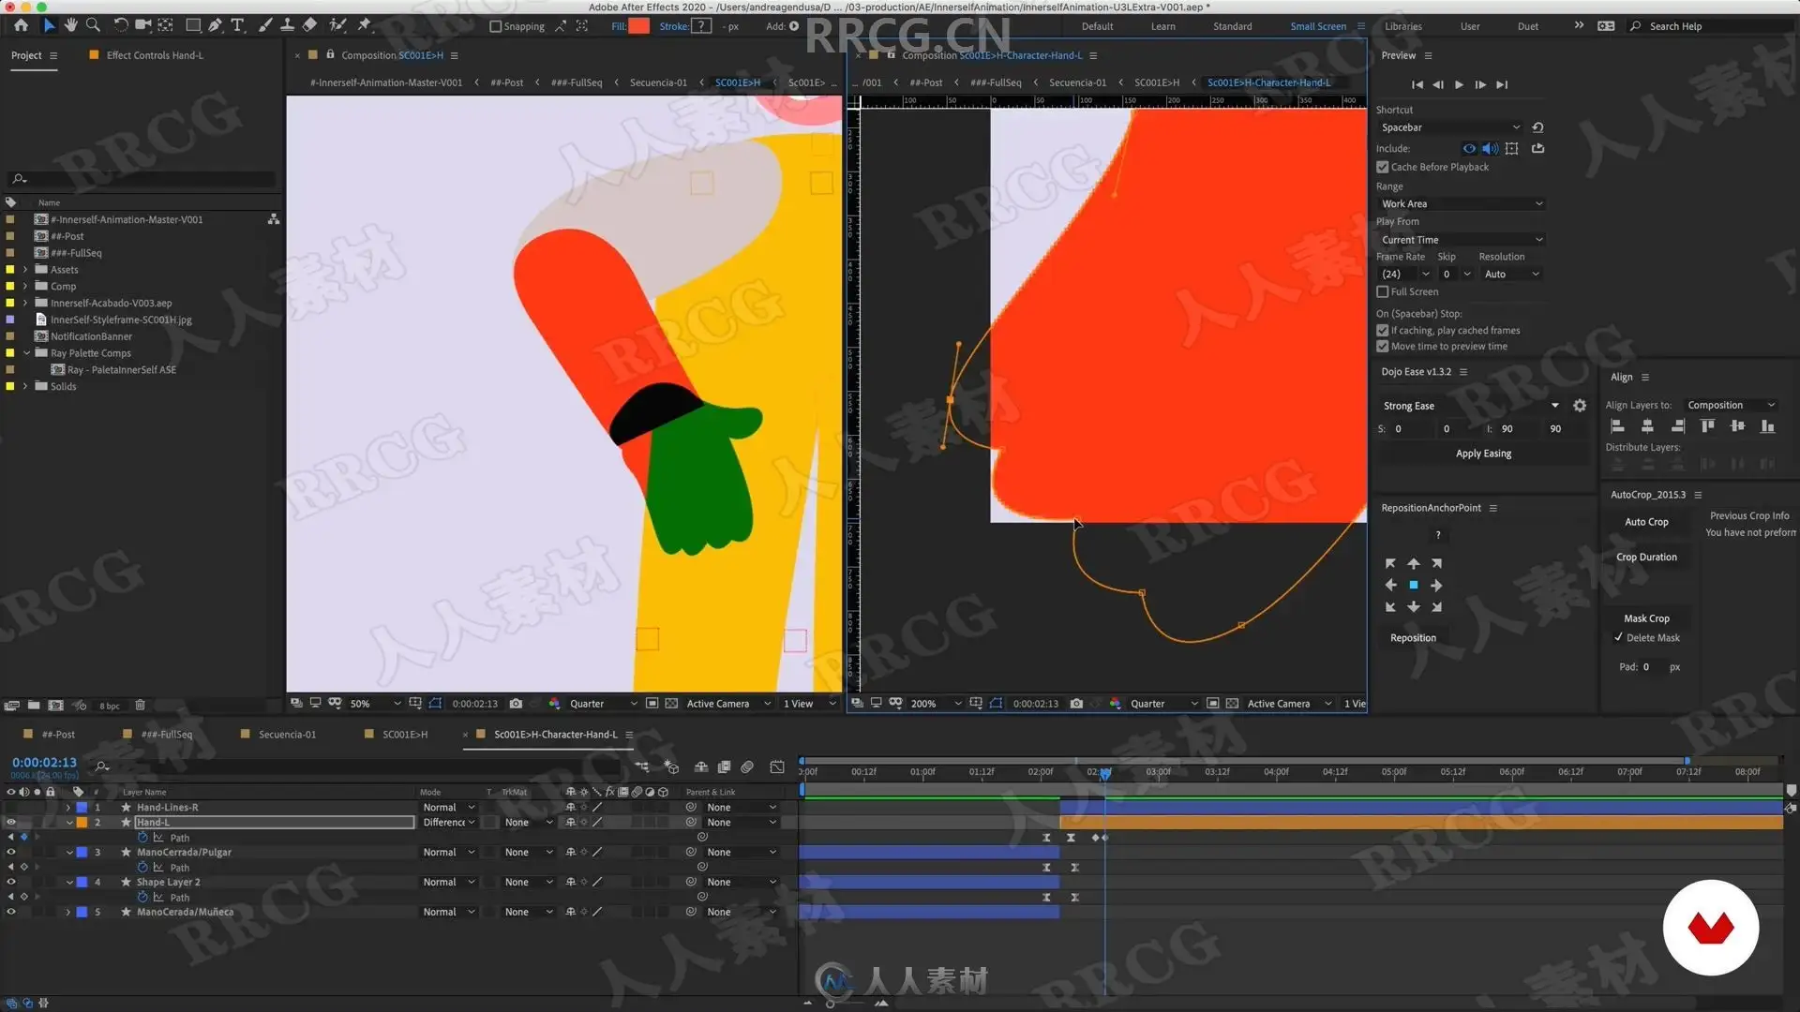Image resolution: width=1800 pixels, height=1012 pixels.
Task: Select the Eraser tool
Action: coord(309,25)
